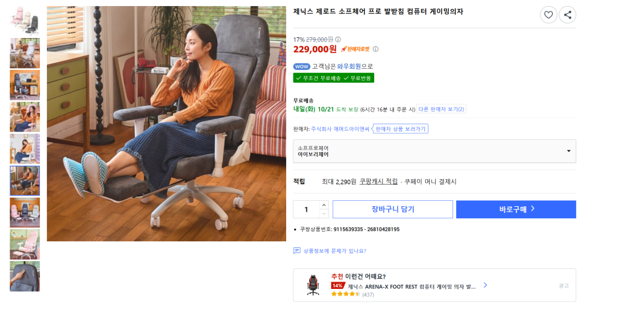Select the bottom thumbnail in gallery
The image size is (617, 310).
pyautogui.click(x=25, y=277)
